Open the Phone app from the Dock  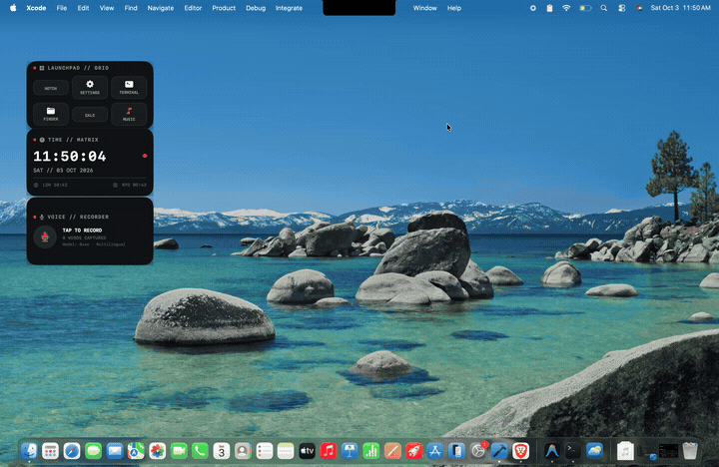(x=200, y=451)
